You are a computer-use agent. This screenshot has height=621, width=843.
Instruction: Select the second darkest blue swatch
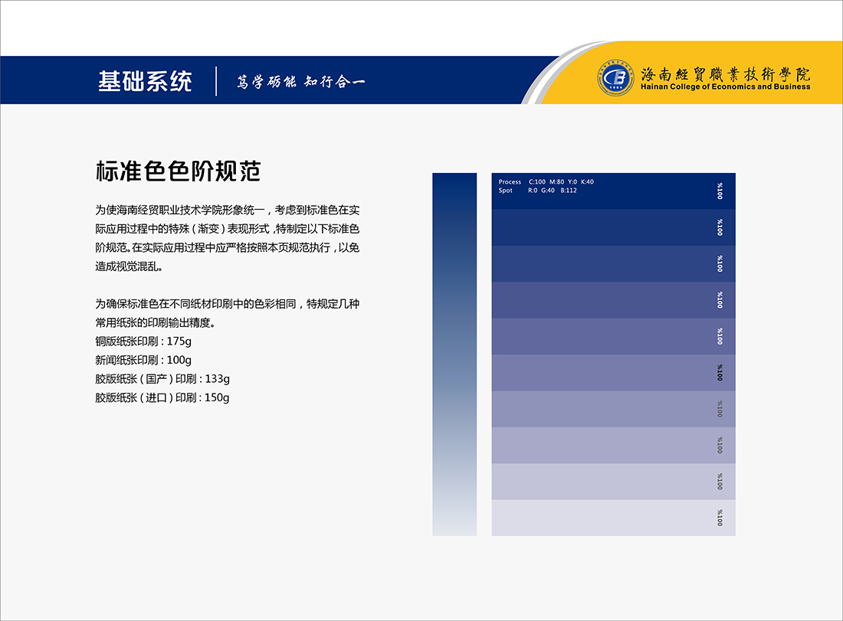613,227
